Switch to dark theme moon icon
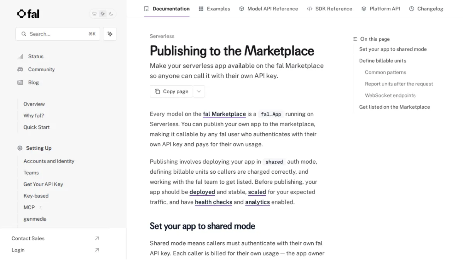463x260 pixels. [x=111, y=14]
